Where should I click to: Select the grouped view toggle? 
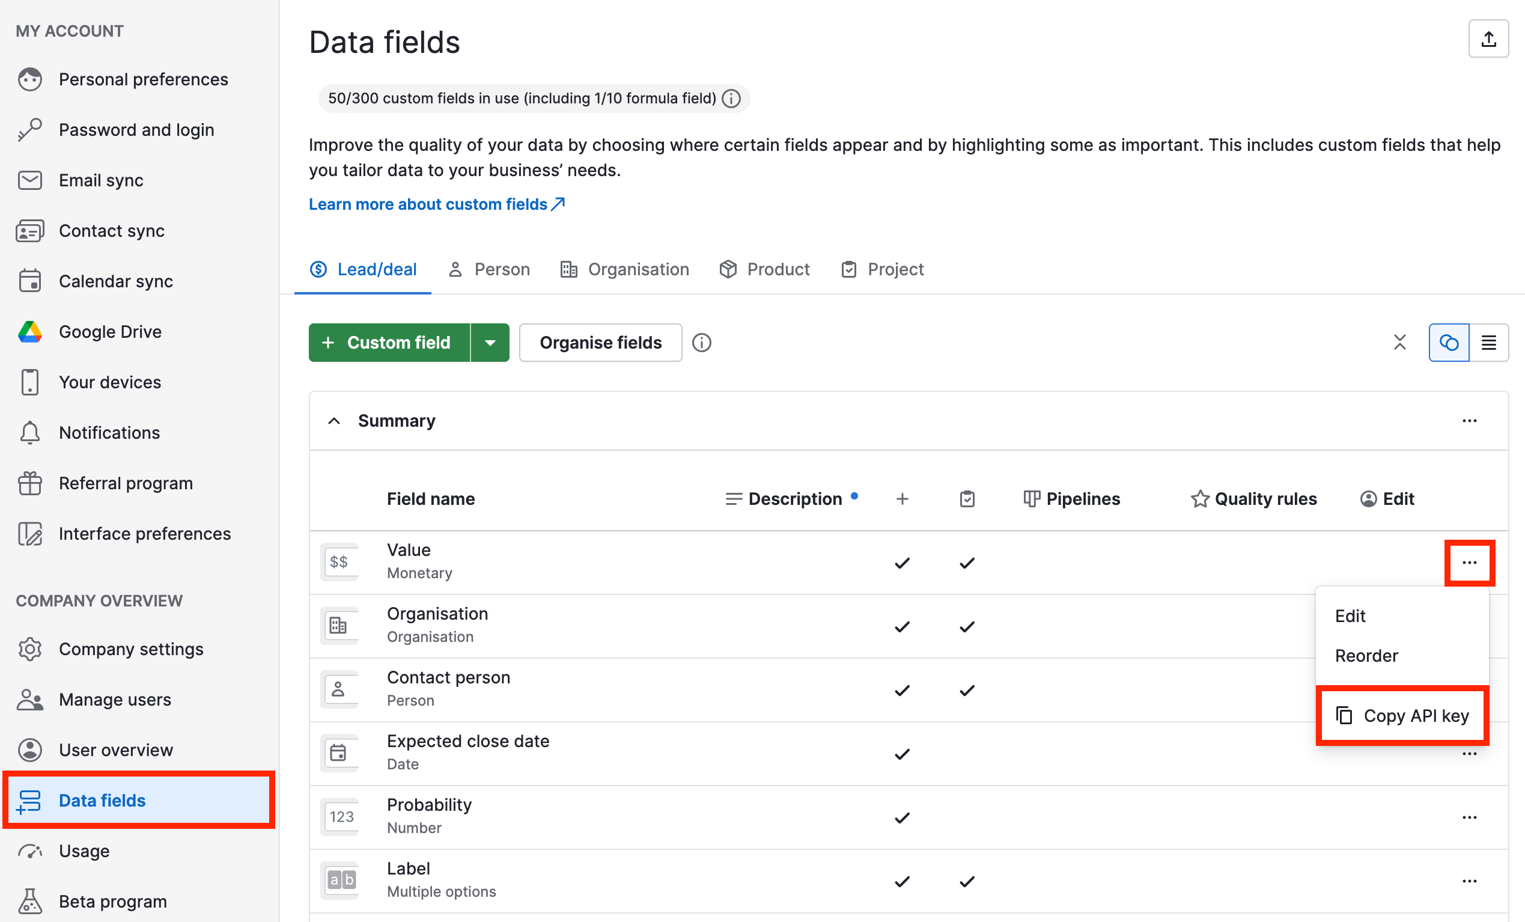pos(1449,343)
